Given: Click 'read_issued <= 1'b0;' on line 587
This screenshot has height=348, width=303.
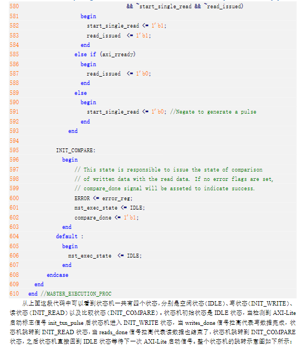Looking at the screenshot, I should pos(119,74).
